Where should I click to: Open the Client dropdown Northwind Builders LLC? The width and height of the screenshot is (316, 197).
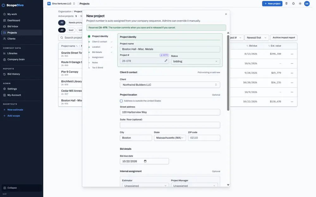pyautogui.click(x=170, y=84)
